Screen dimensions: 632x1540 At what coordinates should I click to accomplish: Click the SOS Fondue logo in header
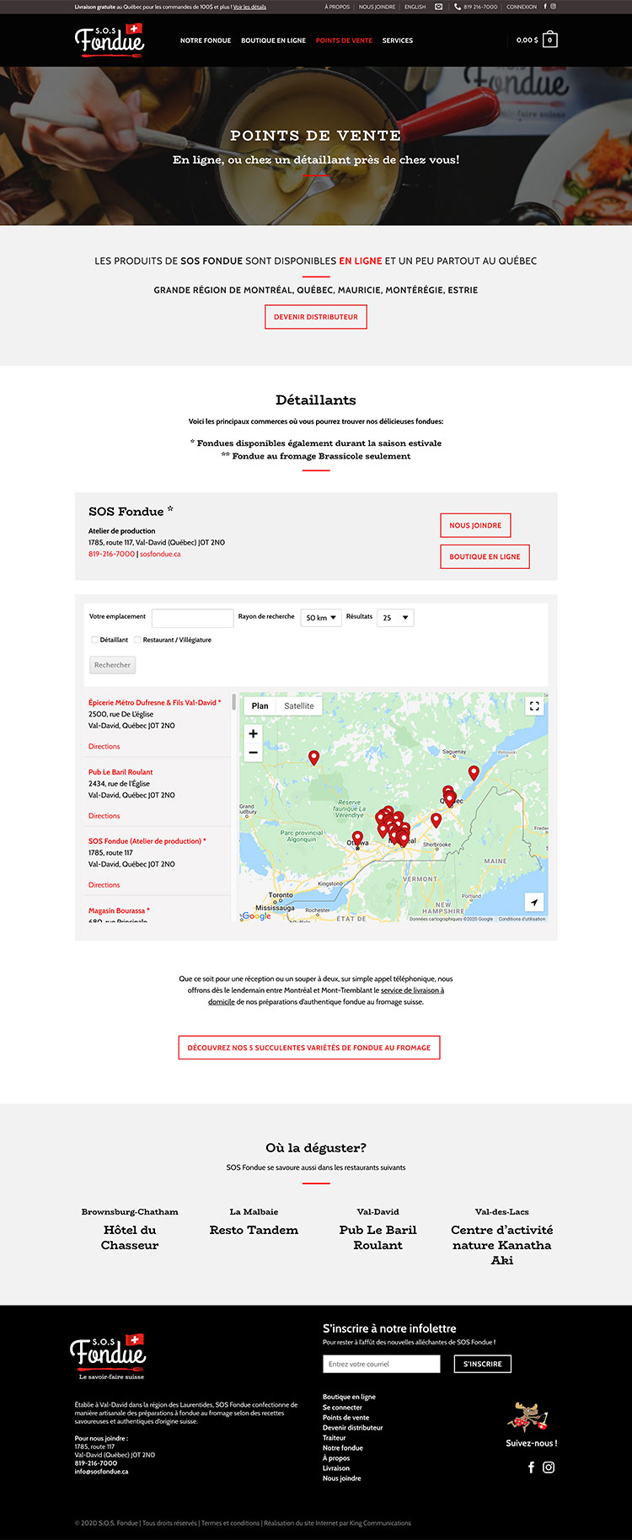coord(110,40)
